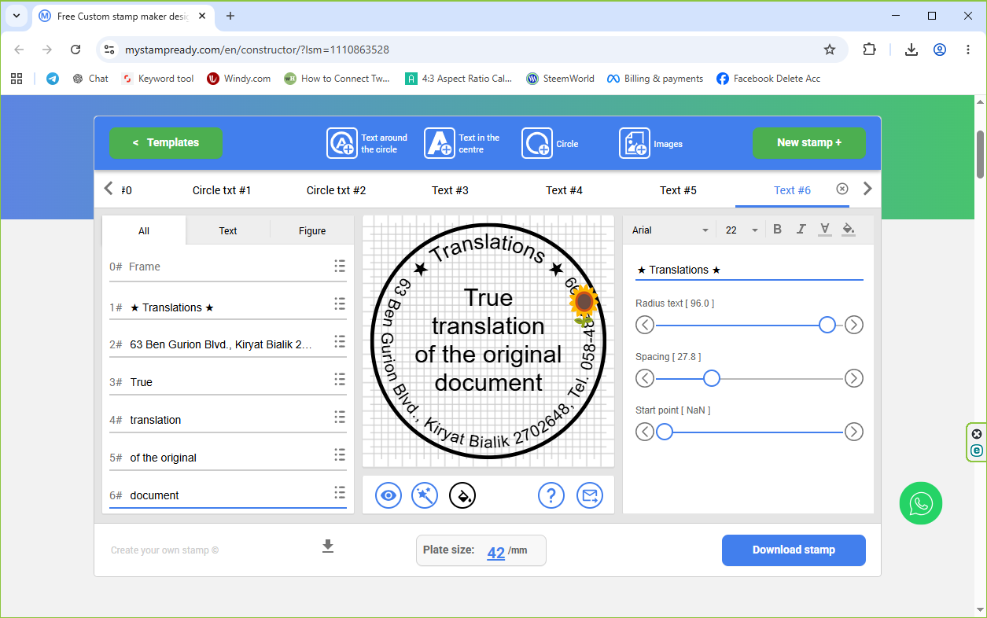Click drag handle of 63 Ben Gurion row
Screen dimensions: 987x618
340,341
